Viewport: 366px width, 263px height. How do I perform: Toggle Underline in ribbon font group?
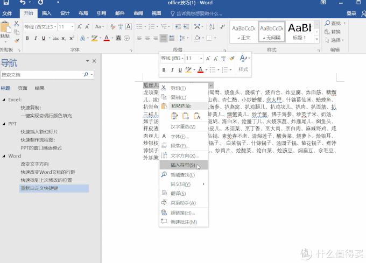[44, 38]
